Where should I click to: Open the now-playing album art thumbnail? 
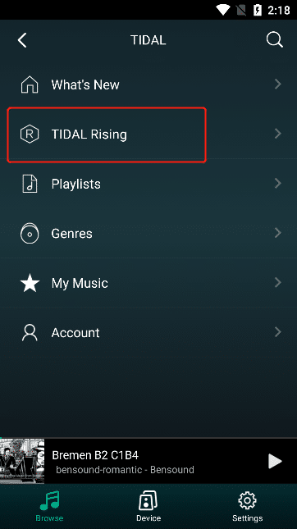[22, 461]
